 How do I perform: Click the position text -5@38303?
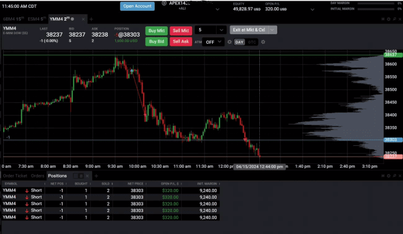[127, 35]
